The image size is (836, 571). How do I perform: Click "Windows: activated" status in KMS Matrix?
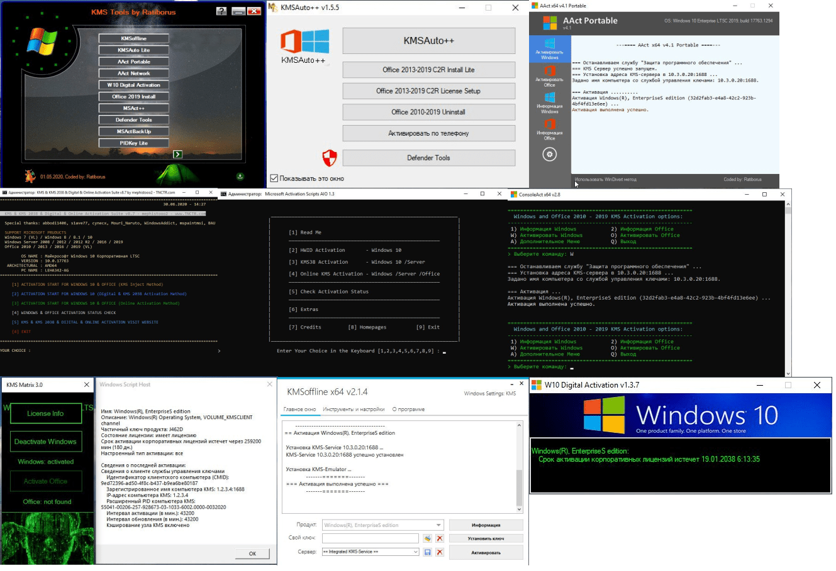[x=46, y=462]
